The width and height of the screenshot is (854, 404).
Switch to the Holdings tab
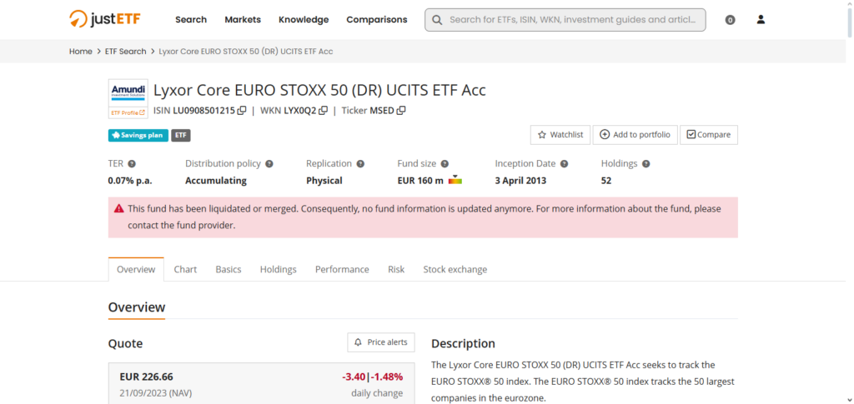[279, 269]
